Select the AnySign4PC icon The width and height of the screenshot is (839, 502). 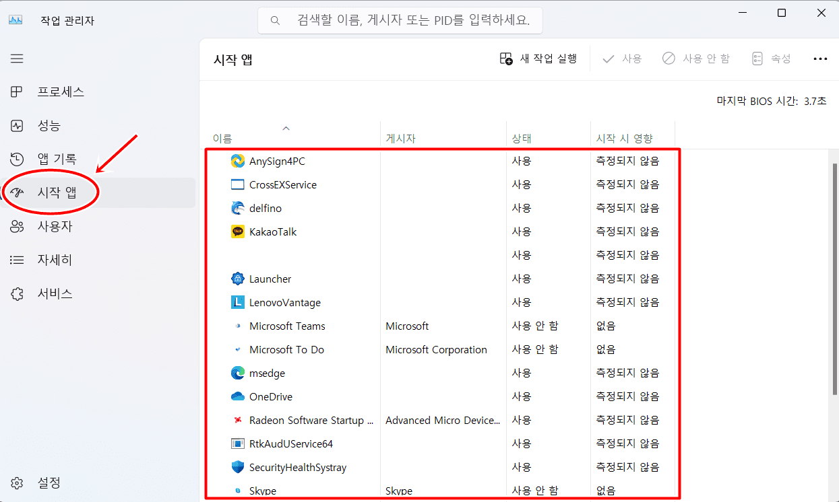[237, 161]
